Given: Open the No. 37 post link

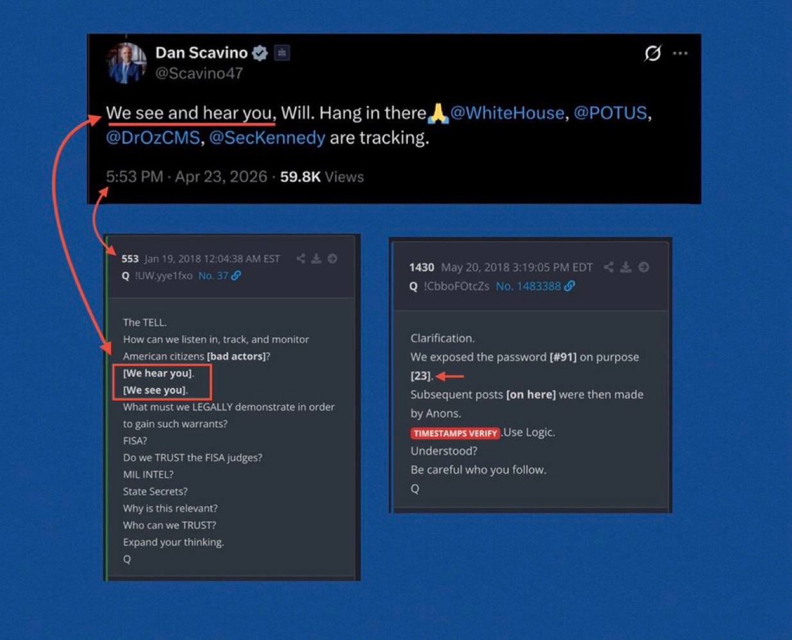Looking at the screenshot, I should pos(220,276).
